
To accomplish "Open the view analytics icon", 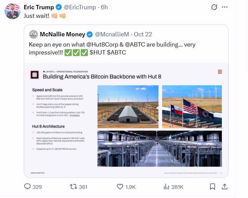I will [x=166, y=186].
